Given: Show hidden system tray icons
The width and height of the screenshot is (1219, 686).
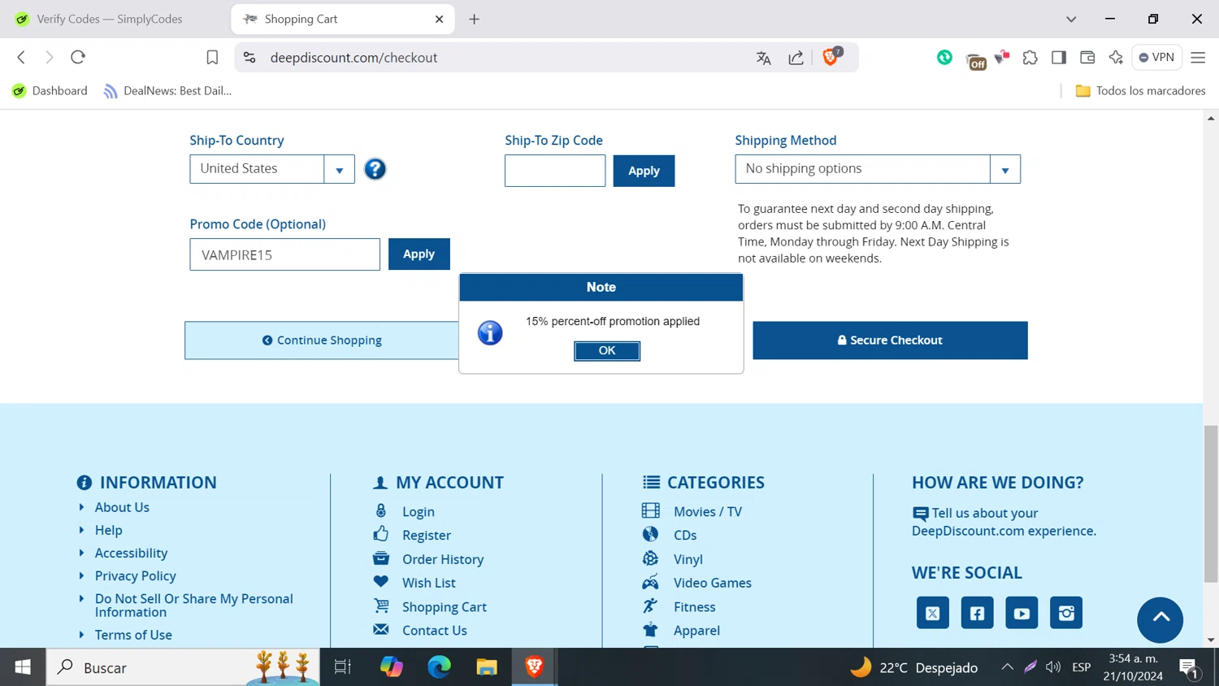Looking at the screenshot, I should [1007, 667].
